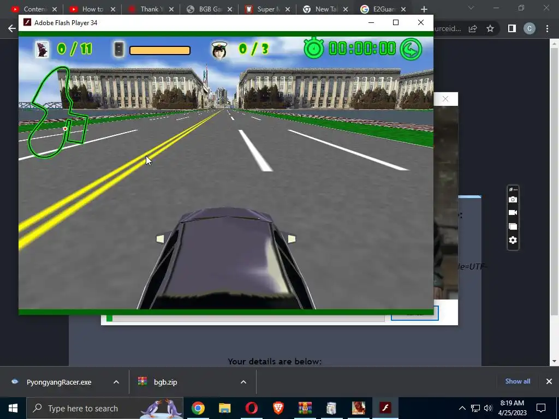Open Chrome's three-dot menu

[547, 28]
